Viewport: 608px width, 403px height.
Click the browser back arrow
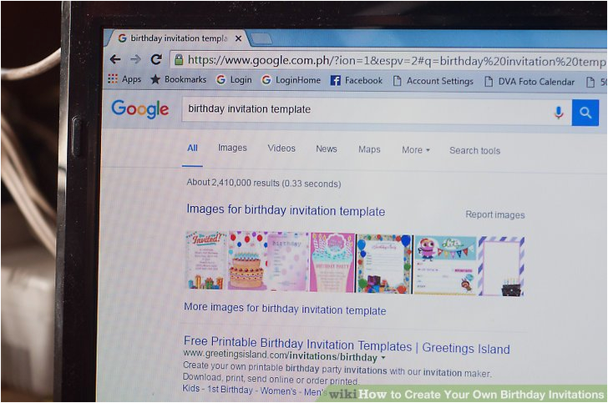click(115, 59)
